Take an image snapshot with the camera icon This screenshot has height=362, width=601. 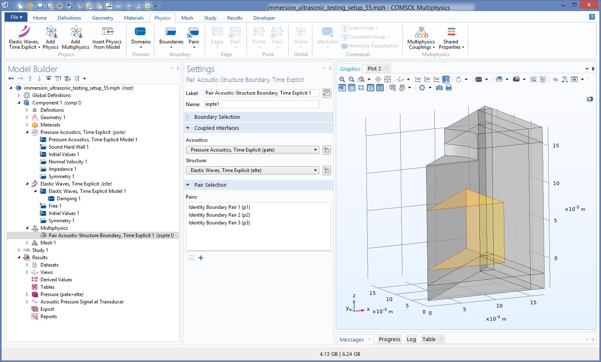[439, 88]
